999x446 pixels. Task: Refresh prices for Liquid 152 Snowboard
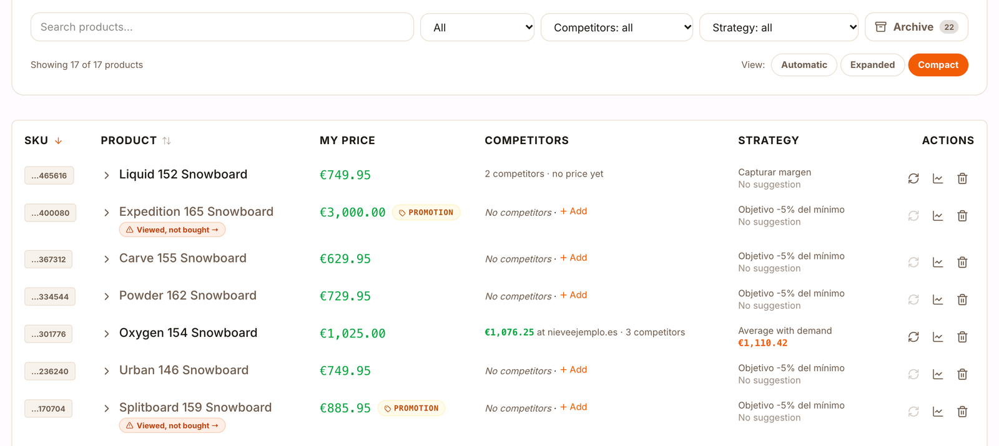coord(913,178)
